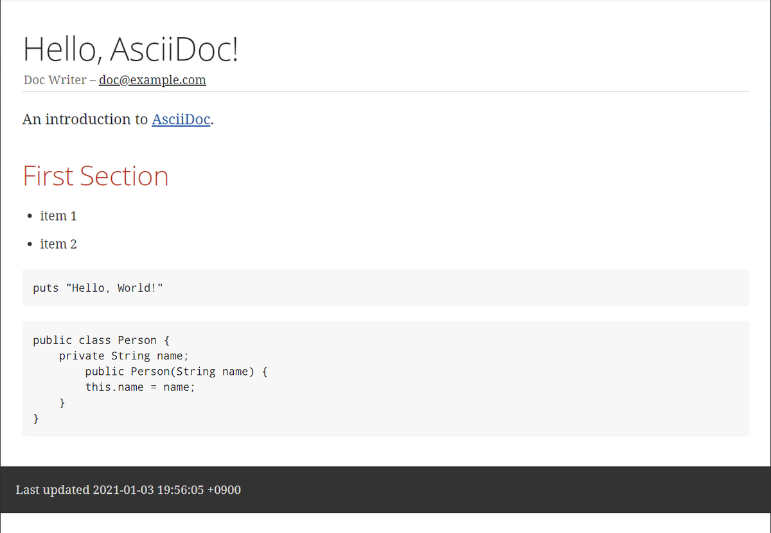Click the 'public class Person {' code line
This screenshot has height=533, width=771.
click(102, 340)
